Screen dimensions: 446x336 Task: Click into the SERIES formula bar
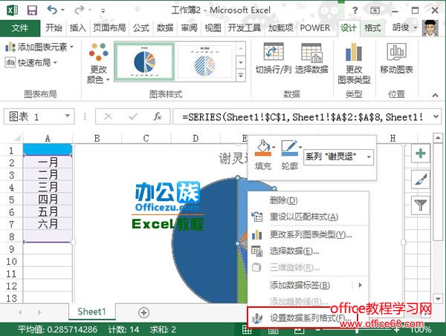click(303, 116)
